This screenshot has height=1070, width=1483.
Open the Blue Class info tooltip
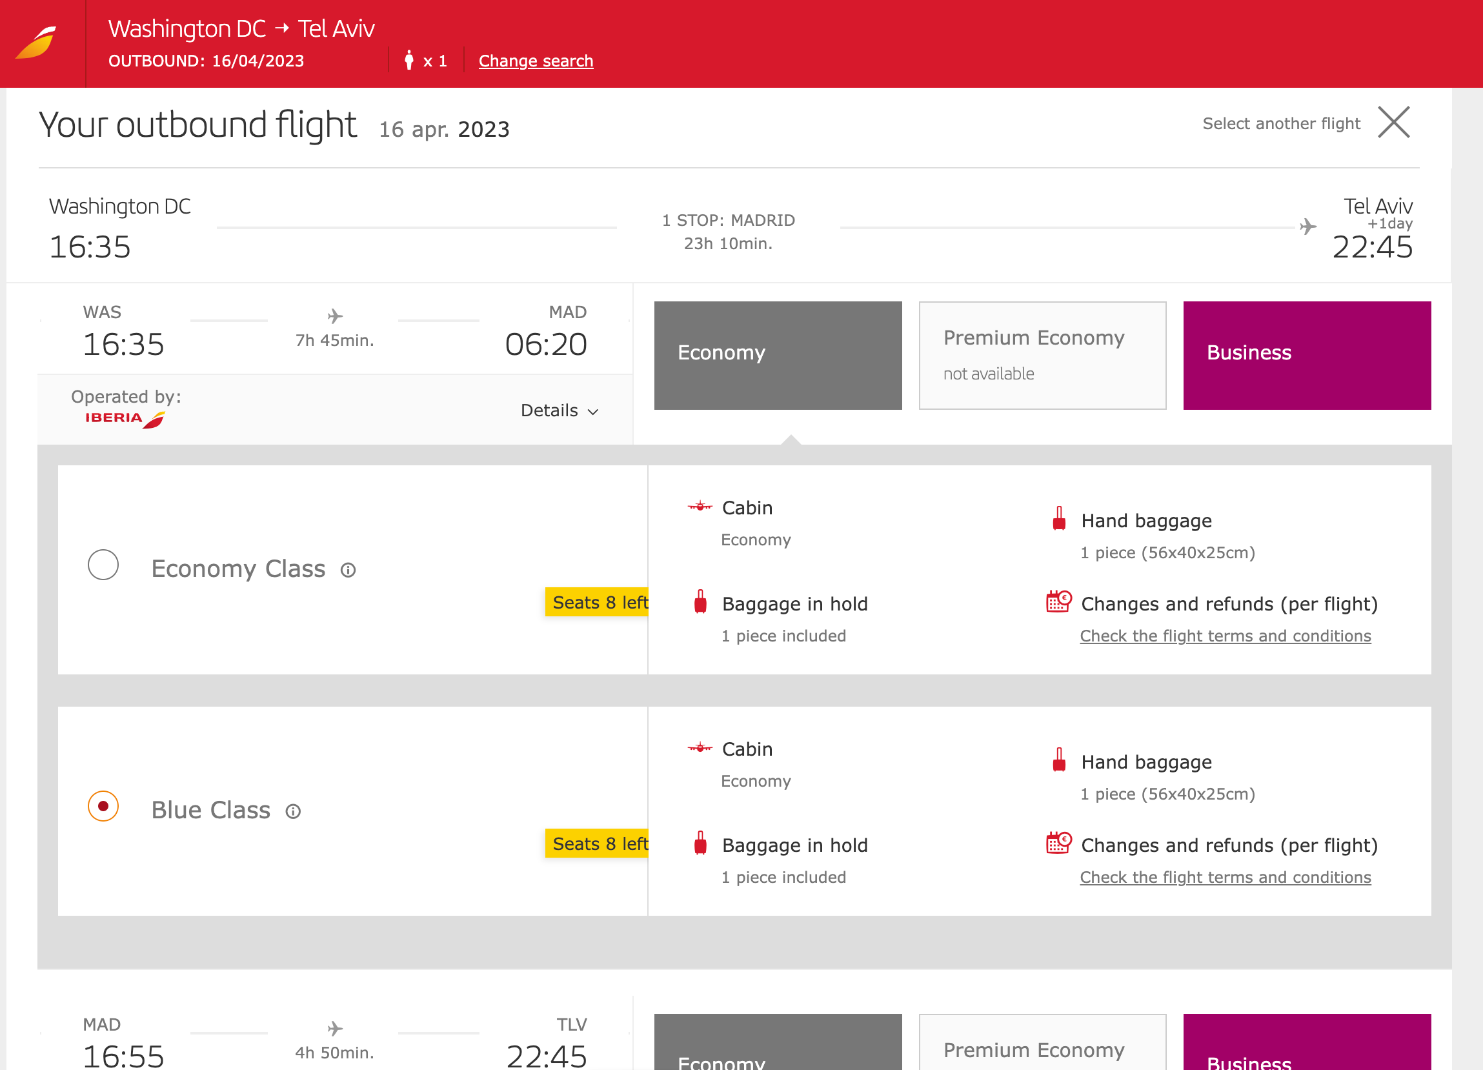click(294, 811)
